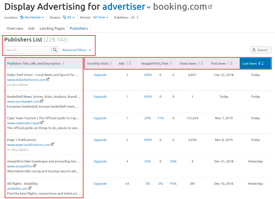The image size is (275, 199).
Task: Click ads count 4 for steephill.tv row
Action: (x=127, y=162)
